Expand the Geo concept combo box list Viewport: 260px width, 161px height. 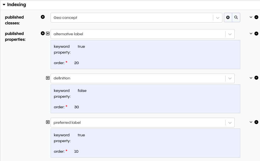(217, 17)
